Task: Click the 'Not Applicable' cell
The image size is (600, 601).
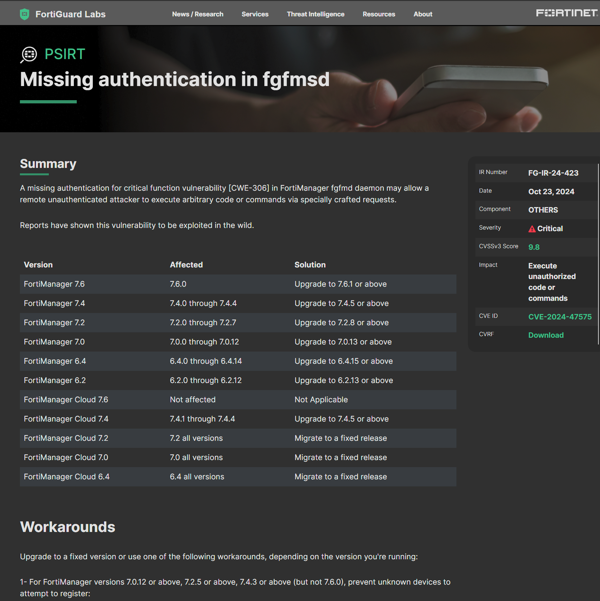Action: [x=321, y=399]
